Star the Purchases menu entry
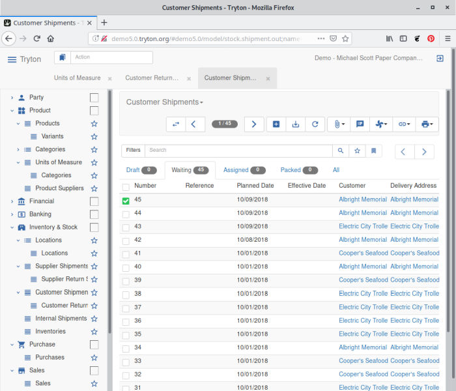 pos(94,358)
